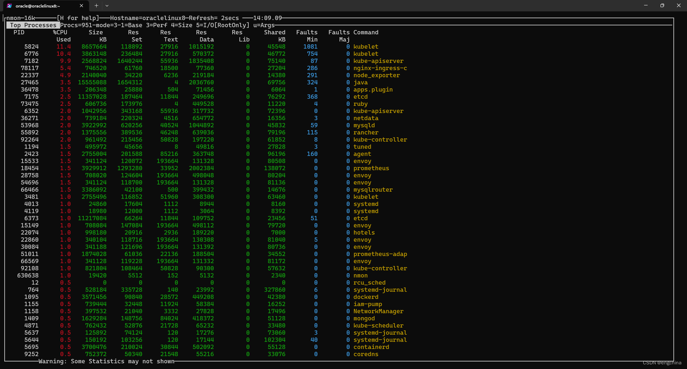Click the mongod command
Screen dimensions: 687x369
pos(364,318)
